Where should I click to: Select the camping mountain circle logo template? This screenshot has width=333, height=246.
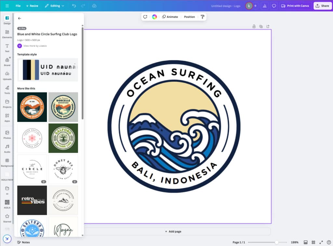point(63,200)
